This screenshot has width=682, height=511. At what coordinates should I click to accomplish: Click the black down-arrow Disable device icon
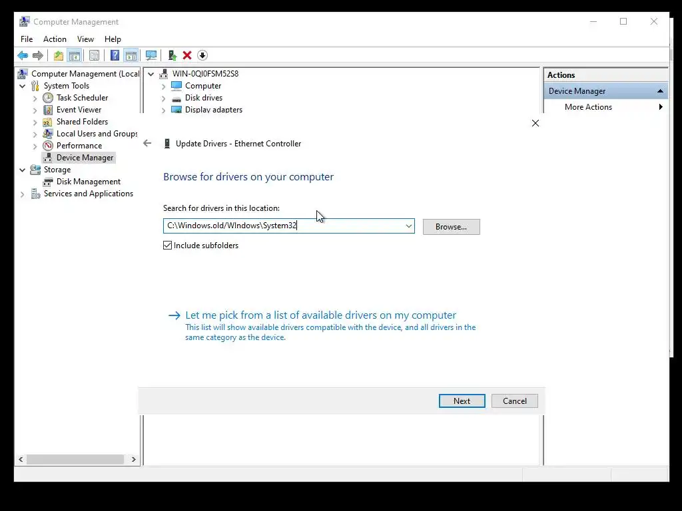click(x=202, y=55)
